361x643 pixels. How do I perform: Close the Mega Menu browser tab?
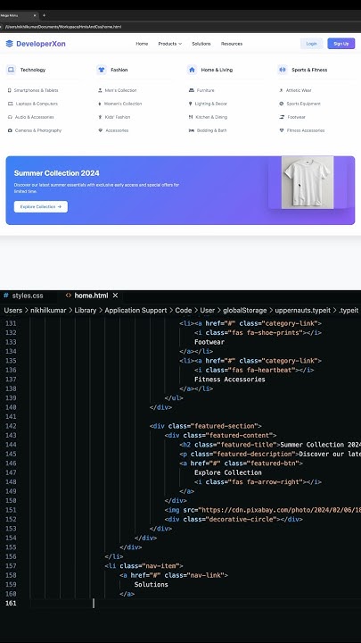pos(35,15)
